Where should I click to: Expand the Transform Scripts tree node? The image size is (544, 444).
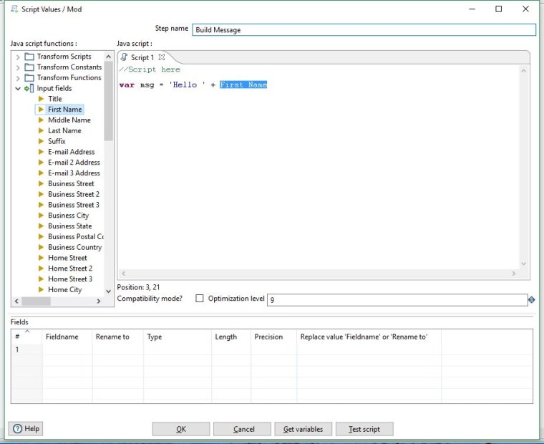tap(18, 57)
